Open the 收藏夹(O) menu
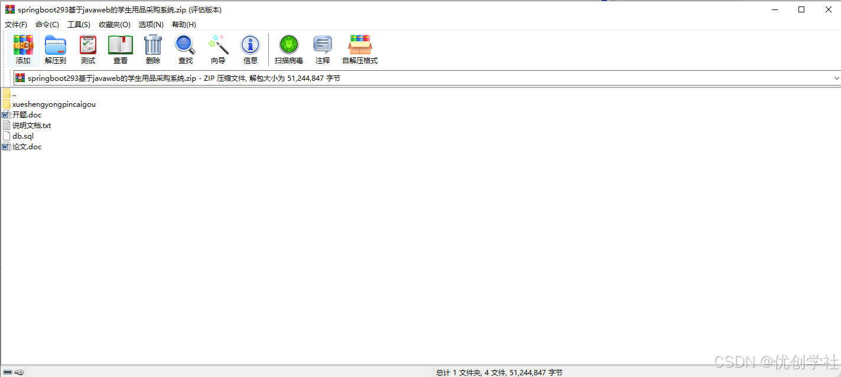Image resolution: width=841 pixels, height=377 pixels. [115, 24]
